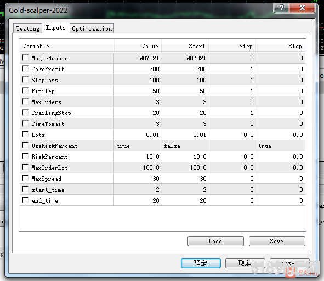Toggle the start_time checkbox
Screen dimensions: 324x281
point(25,189)
